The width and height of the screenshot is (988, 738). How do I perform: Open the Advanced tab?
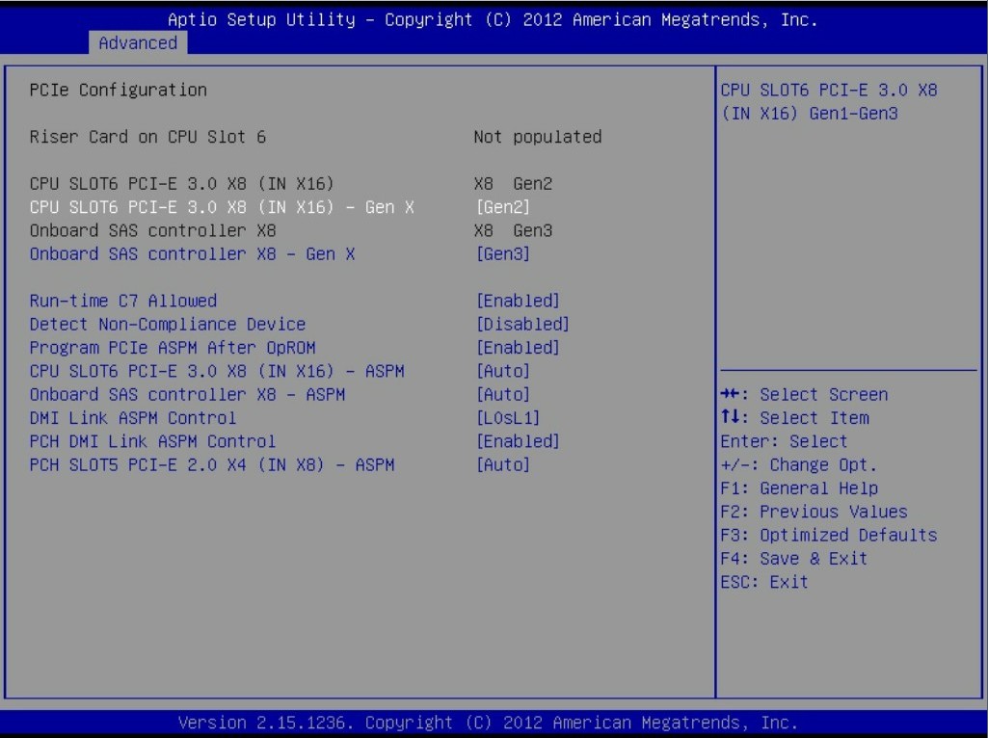point(138,42)
